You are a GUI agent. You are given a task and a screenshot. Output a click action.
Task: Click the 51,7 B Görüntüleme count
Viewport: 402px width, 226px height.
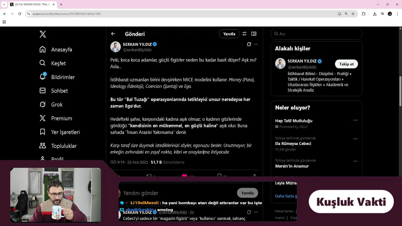click(x=167, y=162)
